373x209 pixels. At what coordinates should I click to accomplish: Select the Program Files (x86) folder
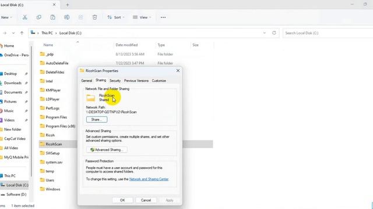click(x=61, y=127)
